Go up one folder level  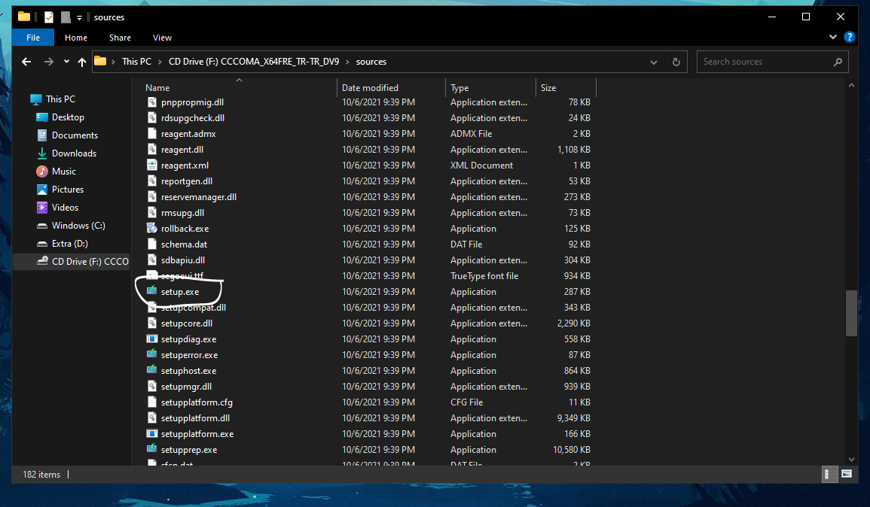82,62
